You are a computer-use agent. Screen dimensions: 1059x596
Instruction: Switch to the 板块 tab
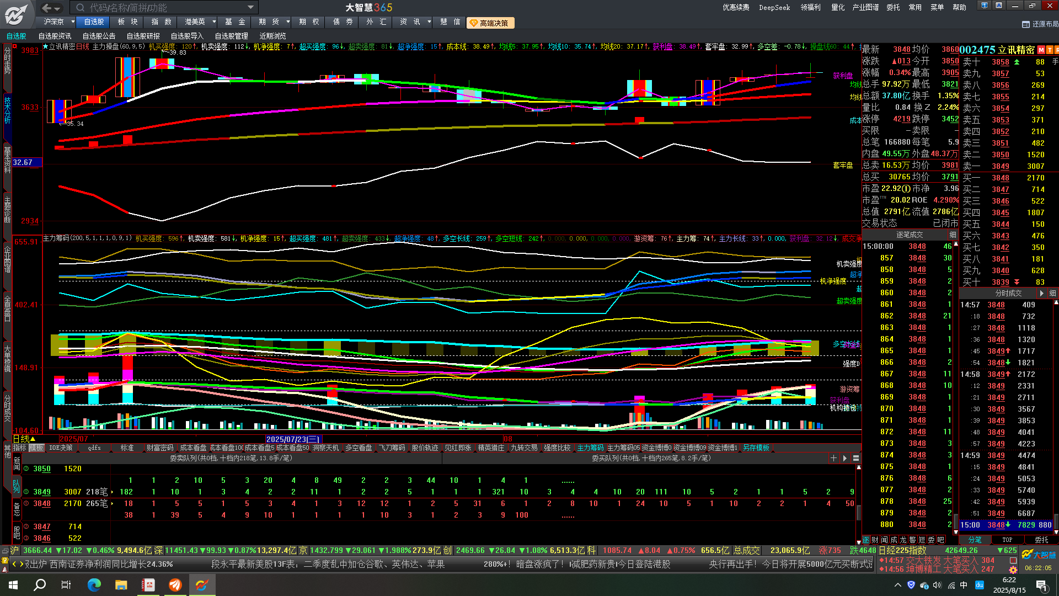(127, 22)
